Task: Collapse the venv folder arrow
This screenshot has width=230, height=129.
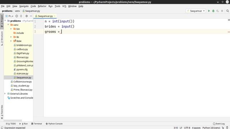Action: pyautogui.click(x=8, y=25)
